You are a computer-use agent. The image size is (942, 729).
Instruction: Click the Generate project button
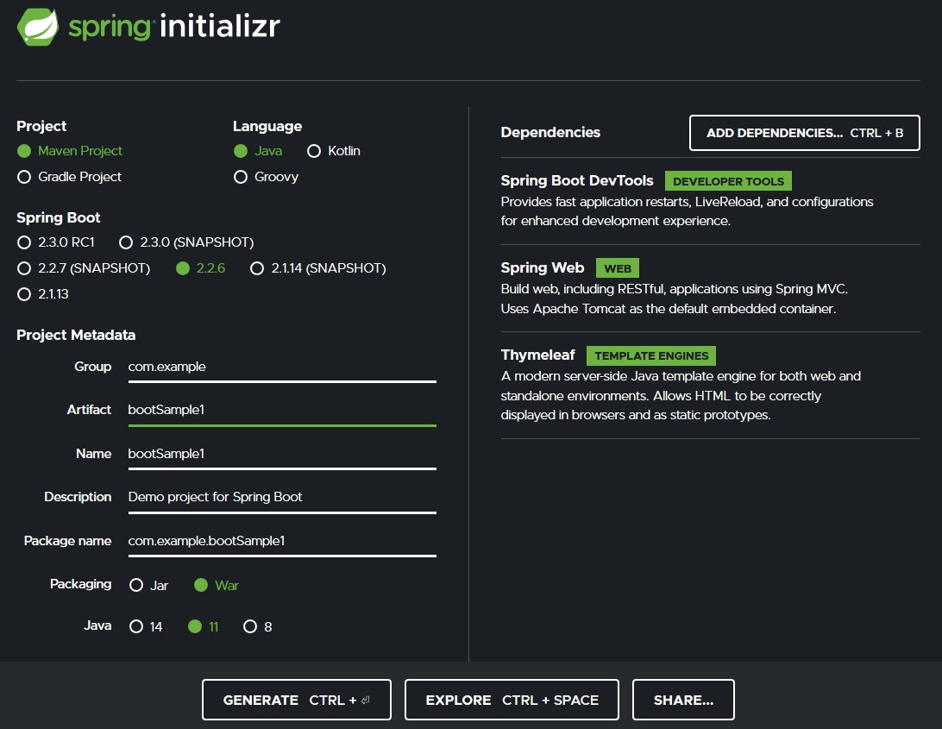click(297, 700)
